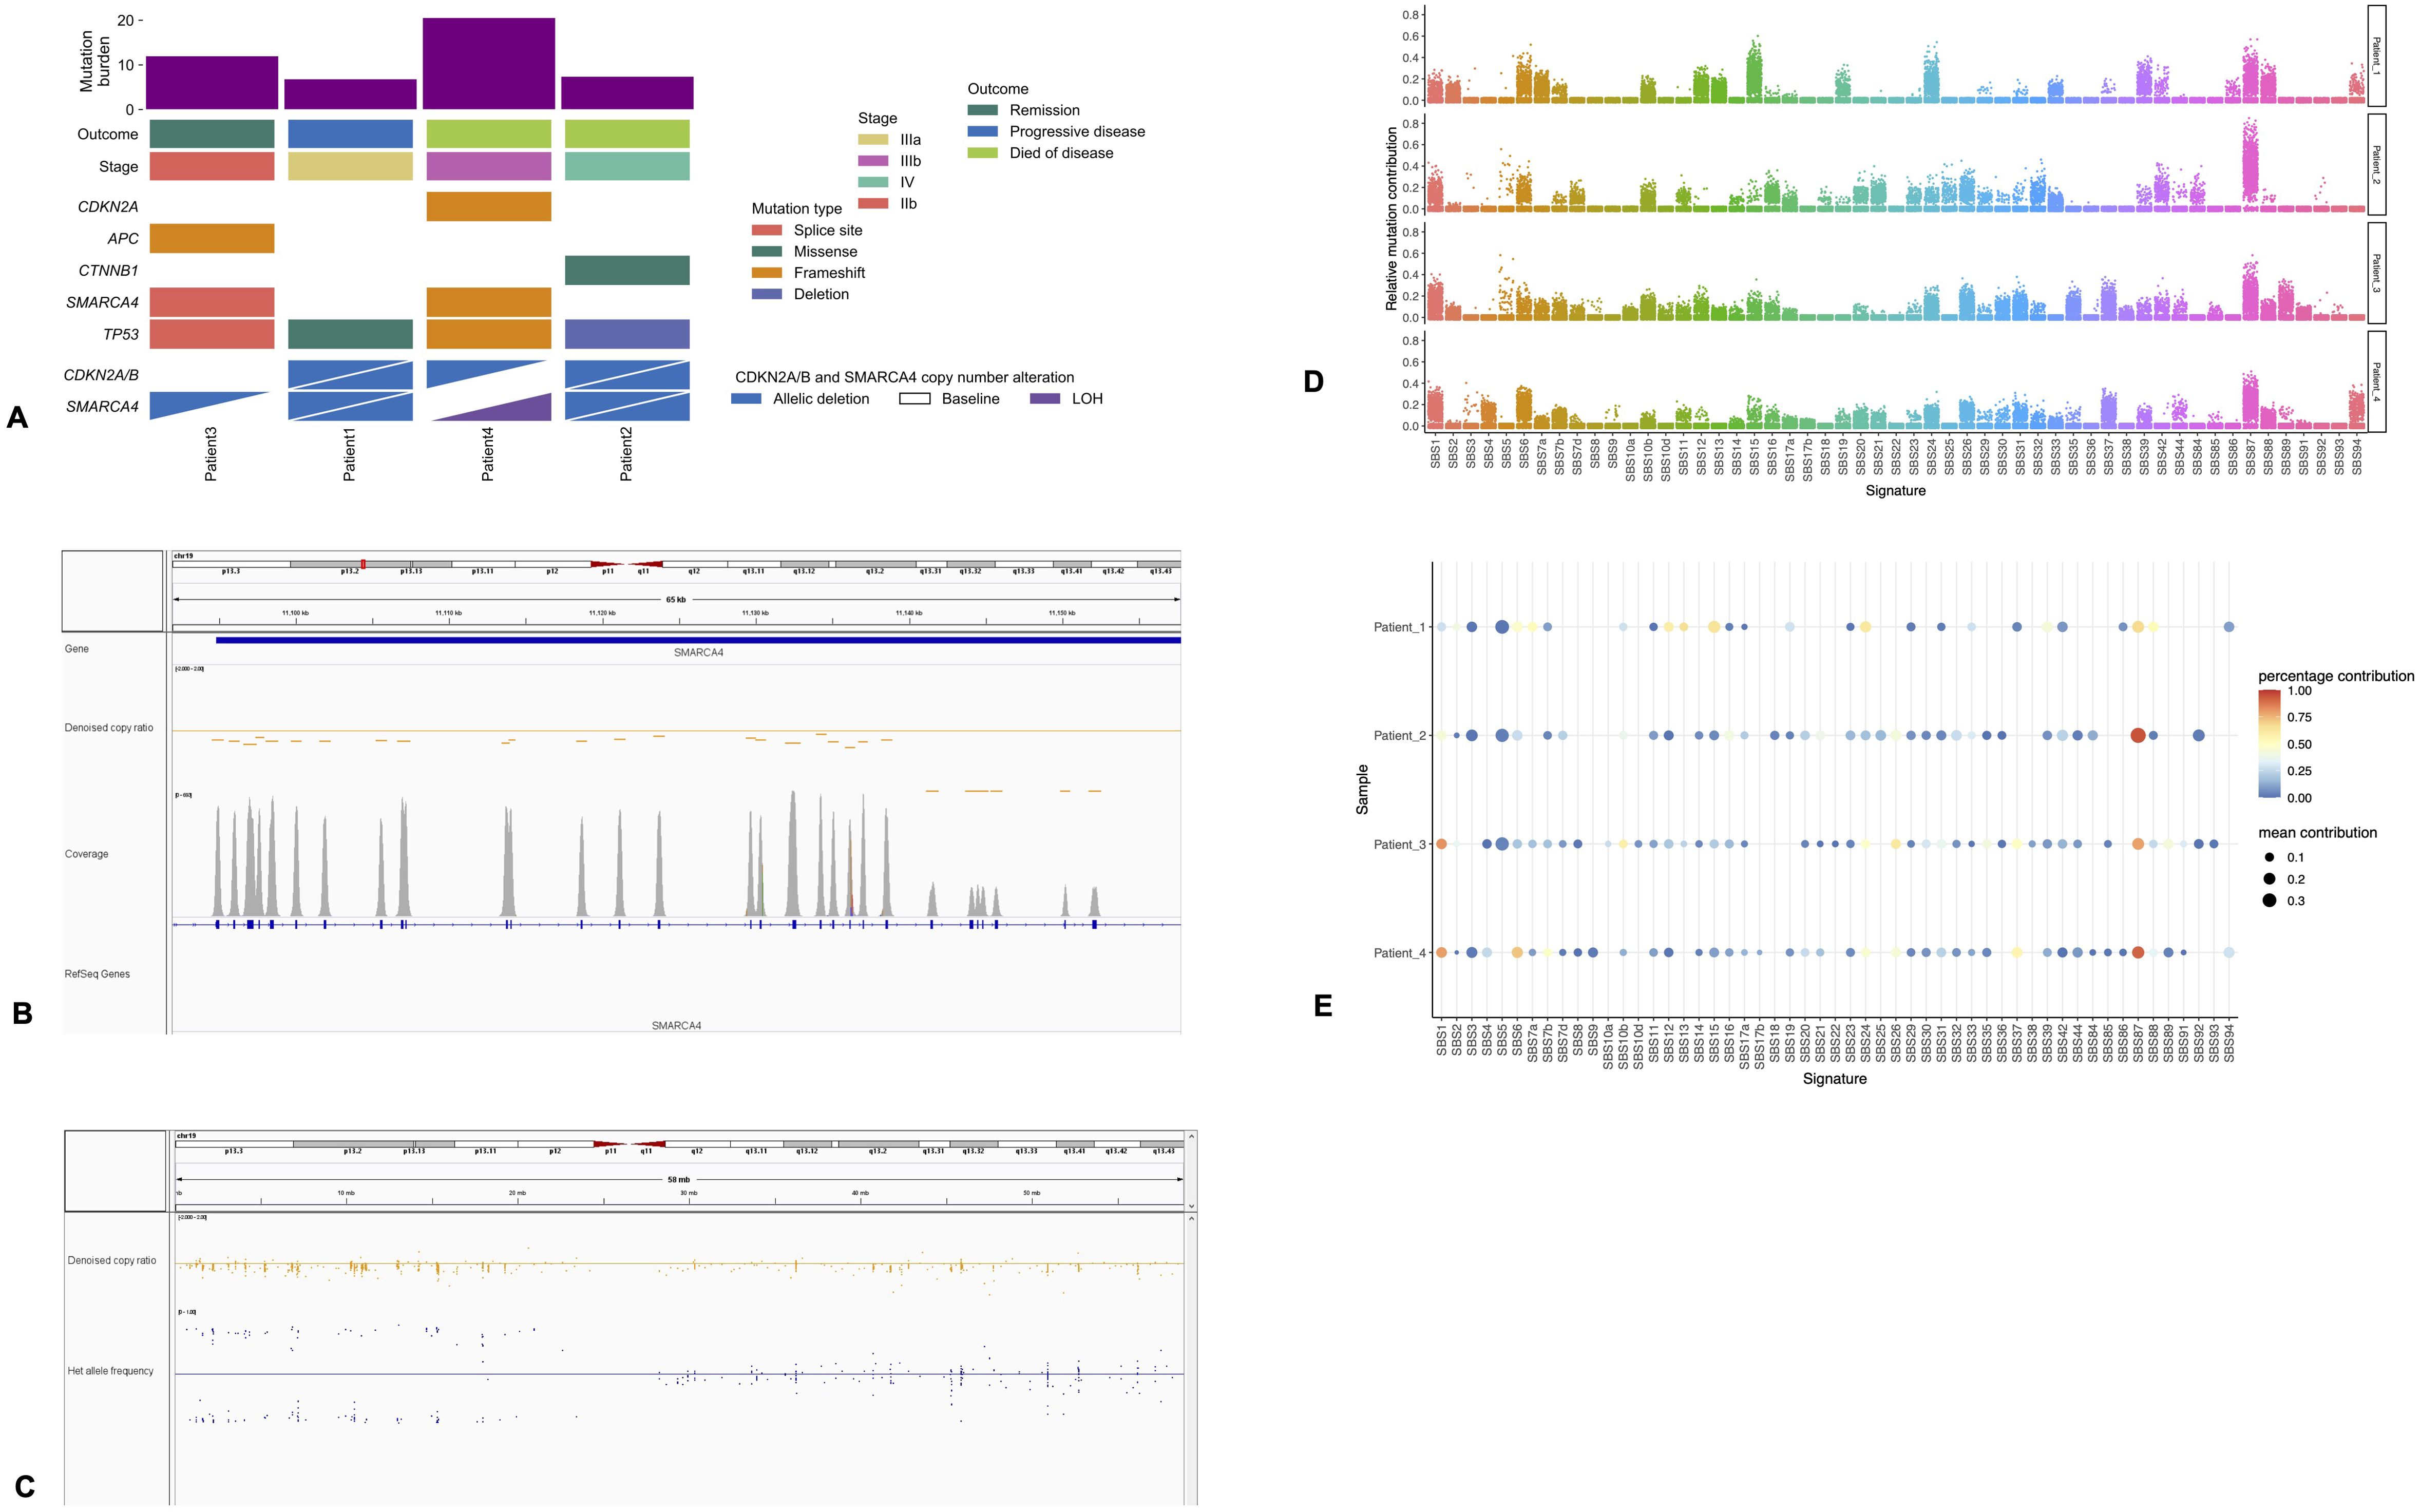Click the 'Denoised copy ratio' label in panel C

tap(112, 1261)
